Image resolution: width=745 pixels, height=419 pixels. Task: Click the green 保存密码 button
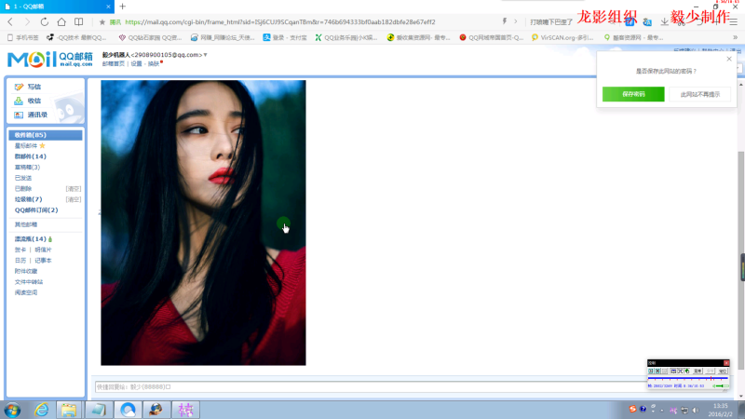pos(633,94)
